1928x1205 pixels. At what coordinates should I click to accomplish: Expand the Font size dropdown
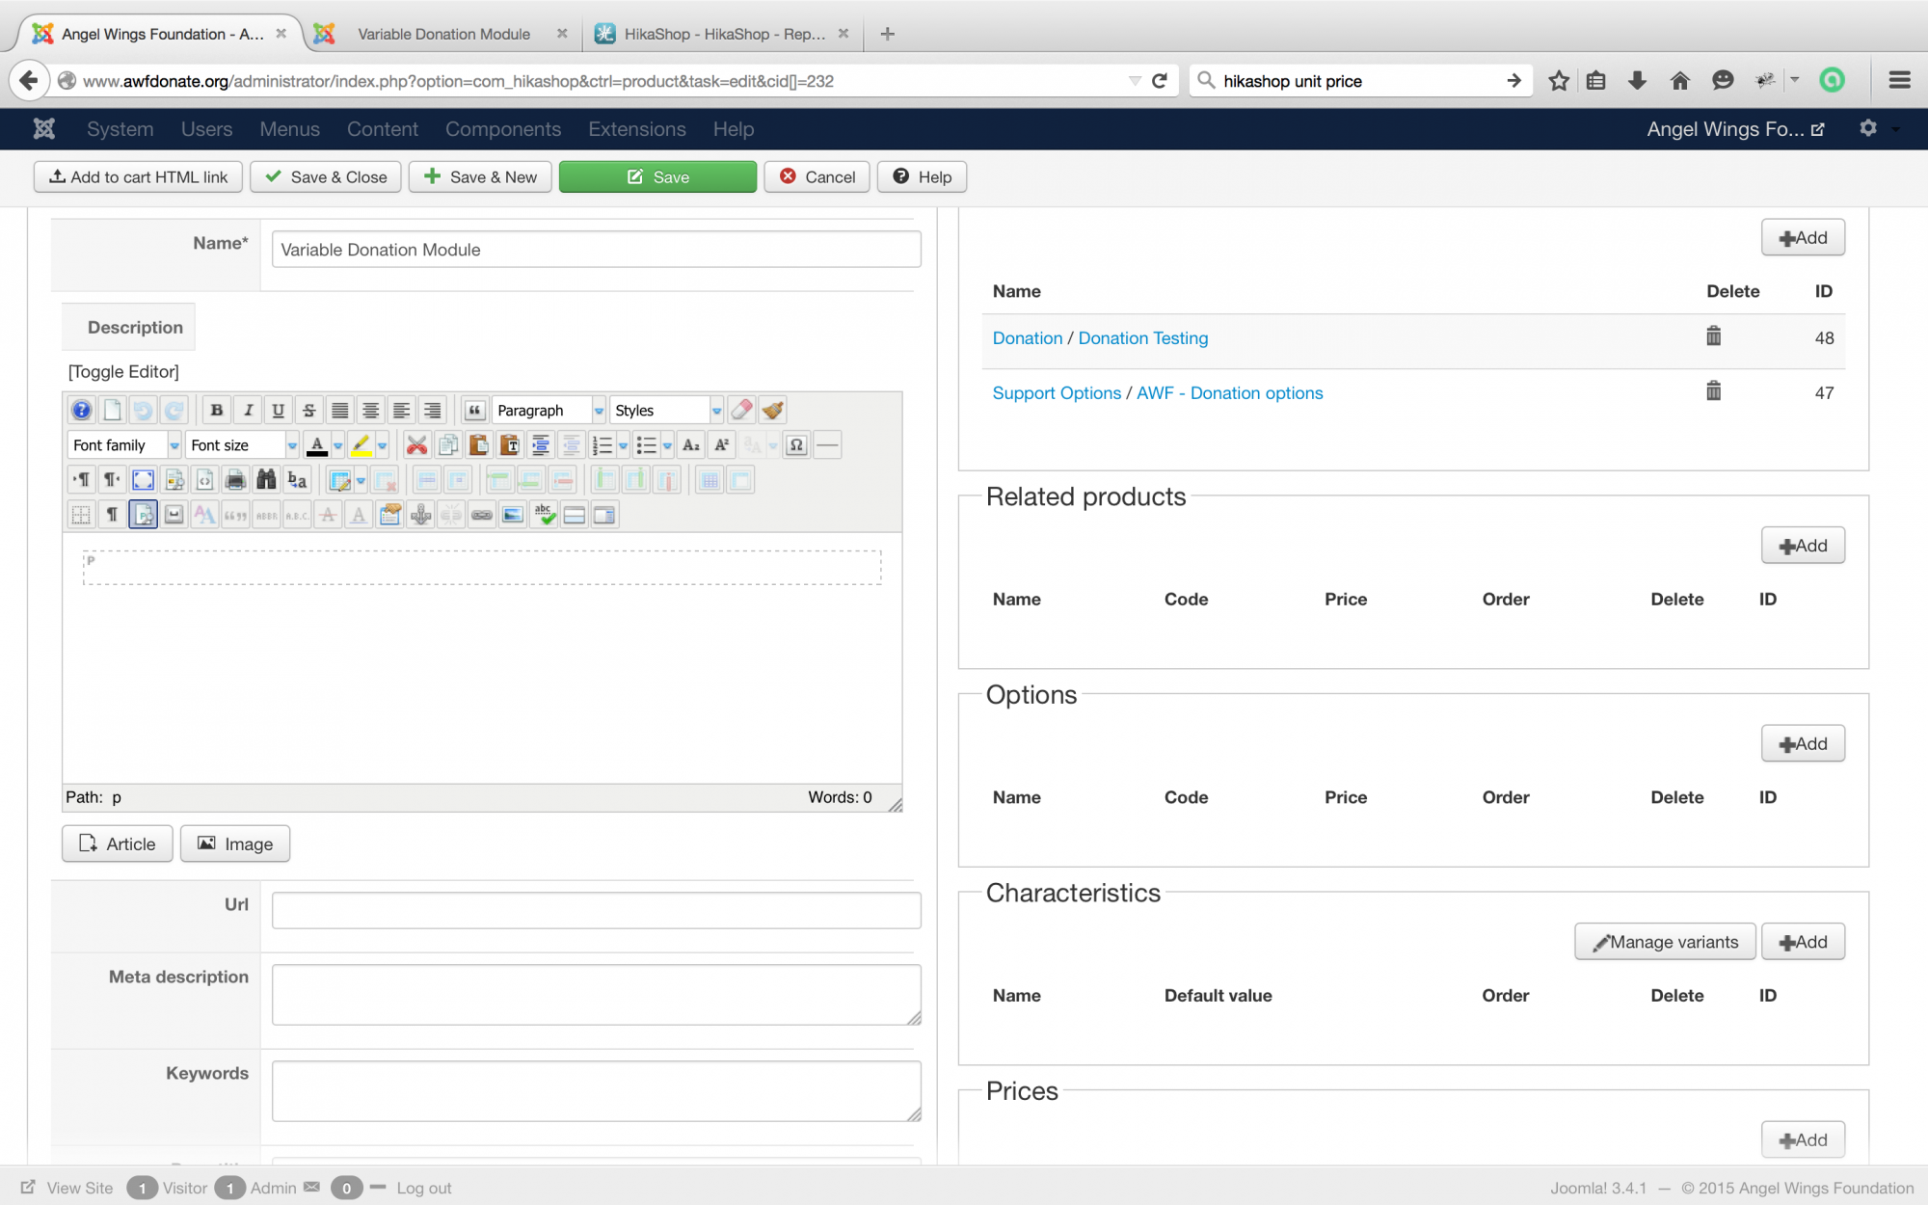click(291, 445)
